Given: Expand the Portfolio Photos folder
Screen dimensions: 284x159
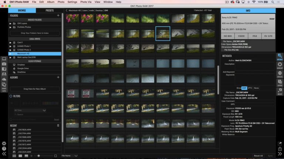Looking at the screenshot, I should [x=10, y=27].
